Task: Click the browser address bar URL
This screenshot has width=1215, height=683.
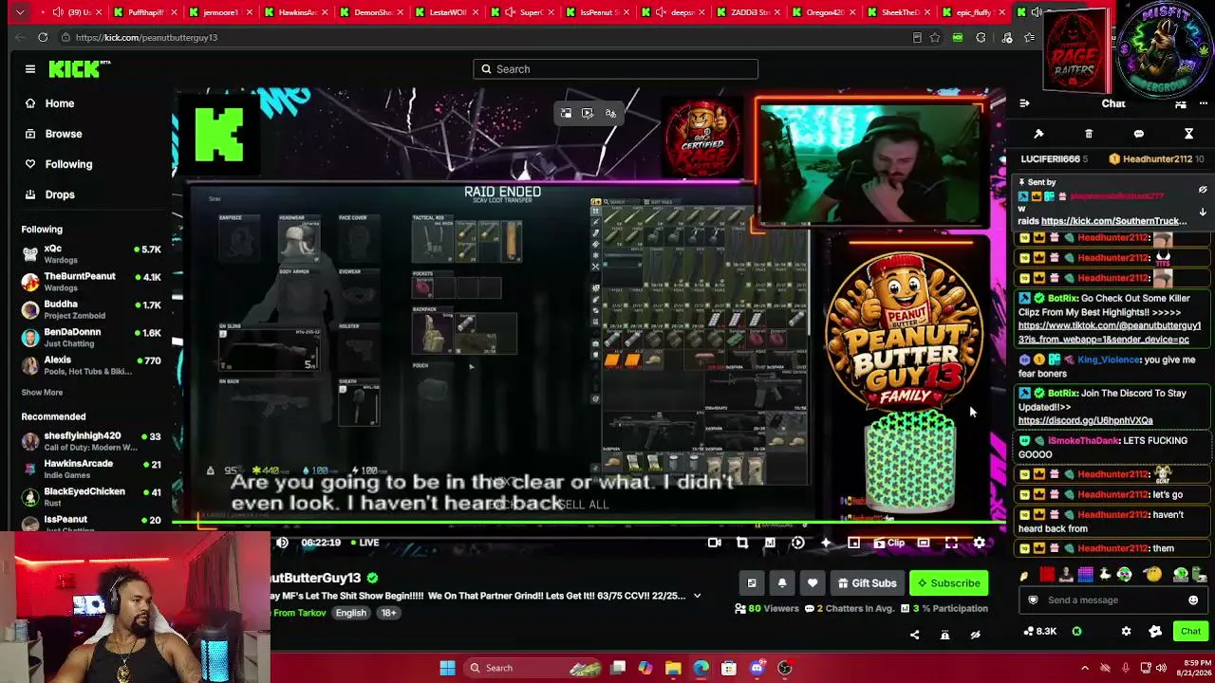Action: click(x=146, y=37)
